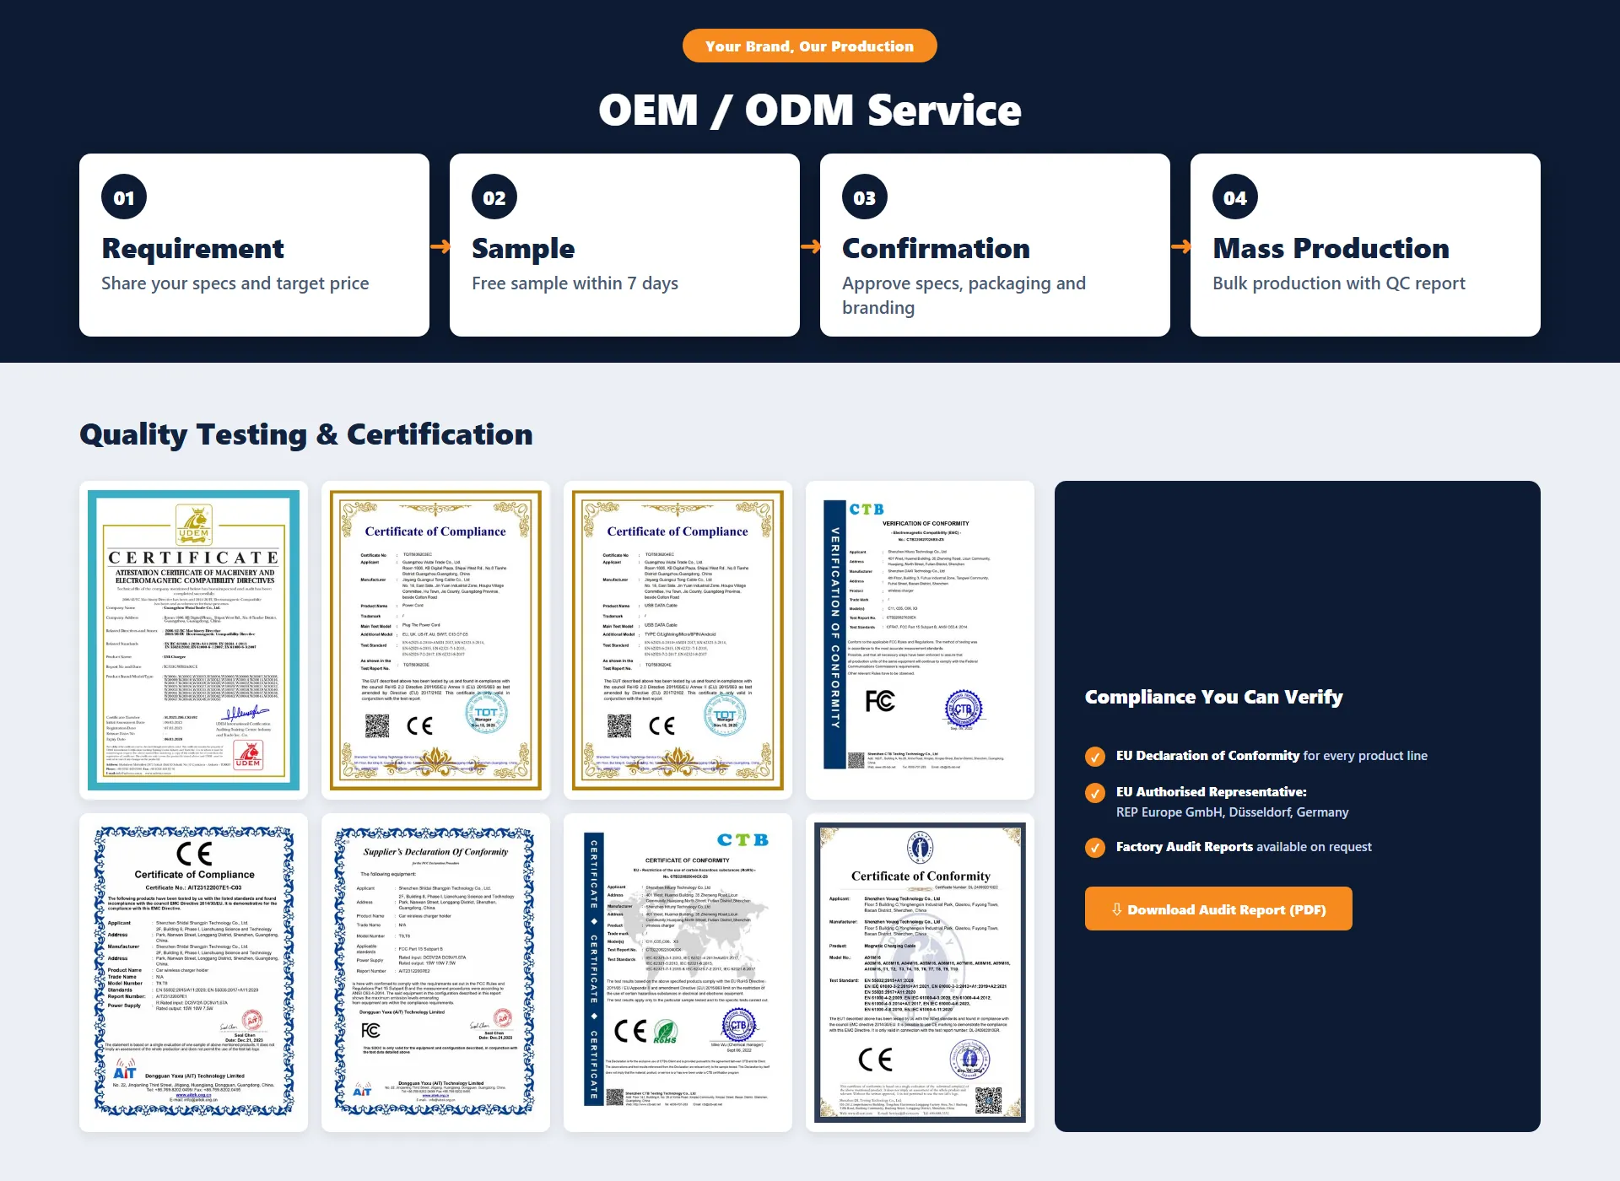Click Download Audit Report (PDF) button

coord(1218,909)
